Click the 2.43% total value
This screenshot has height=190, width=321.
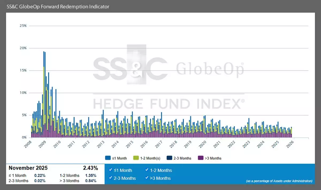click(x=90, y=168)
